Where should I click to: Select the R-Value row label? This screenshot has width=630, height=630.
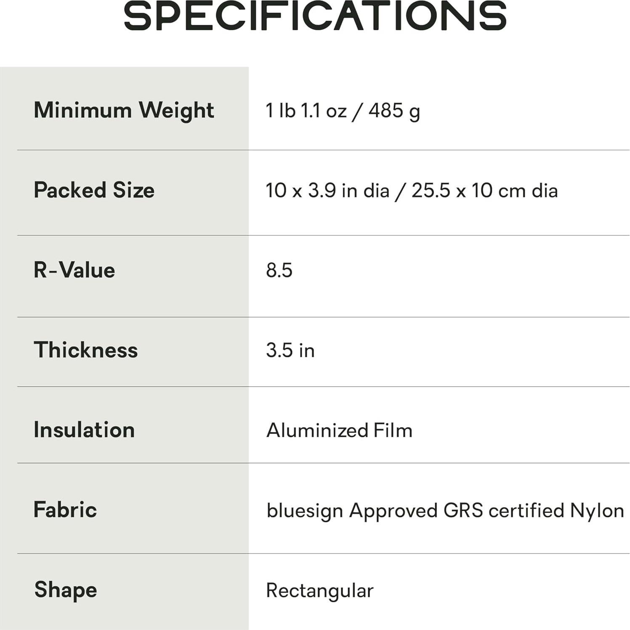click(74, 270)
